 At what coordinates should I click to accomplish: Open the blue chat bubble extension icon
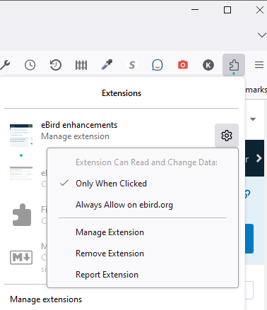[158, 65]
